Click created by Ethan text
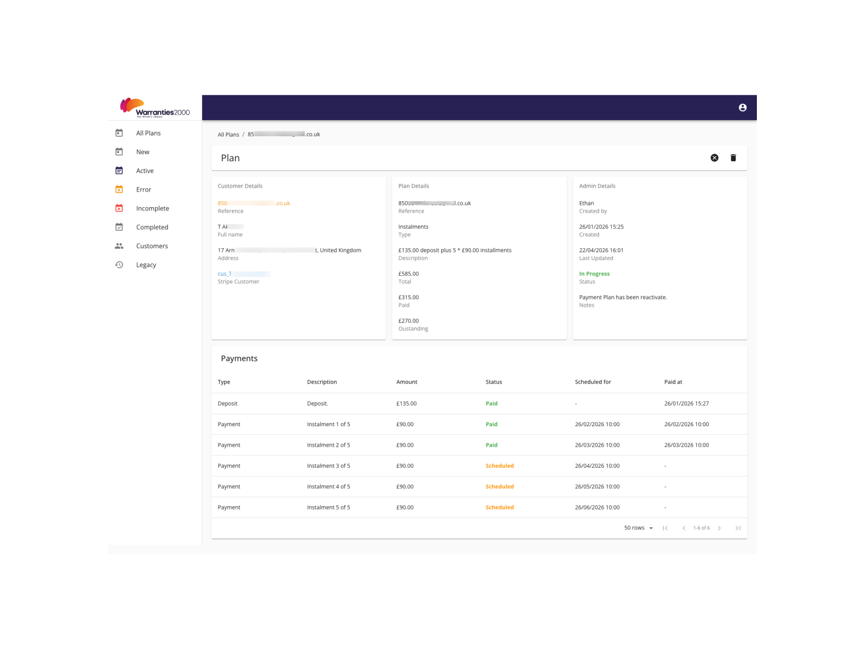 586,203
